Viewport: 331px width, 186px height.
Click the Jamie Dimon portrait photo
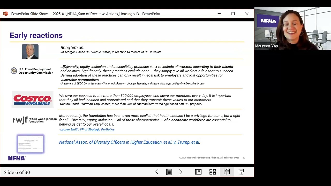[30, 52]
